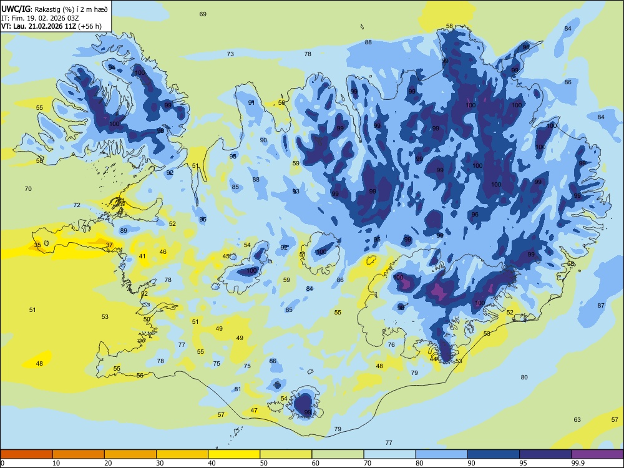Select the medium blue 80–90 legend swatch
Viewport: 624px width, 468px height.
point(442,454)
